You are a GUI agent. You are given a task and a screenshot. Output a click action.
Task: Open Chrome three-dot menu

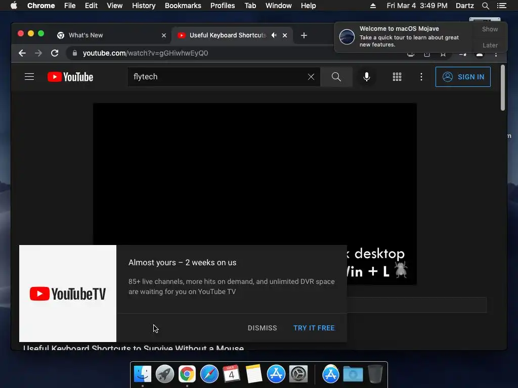[496, 54]
